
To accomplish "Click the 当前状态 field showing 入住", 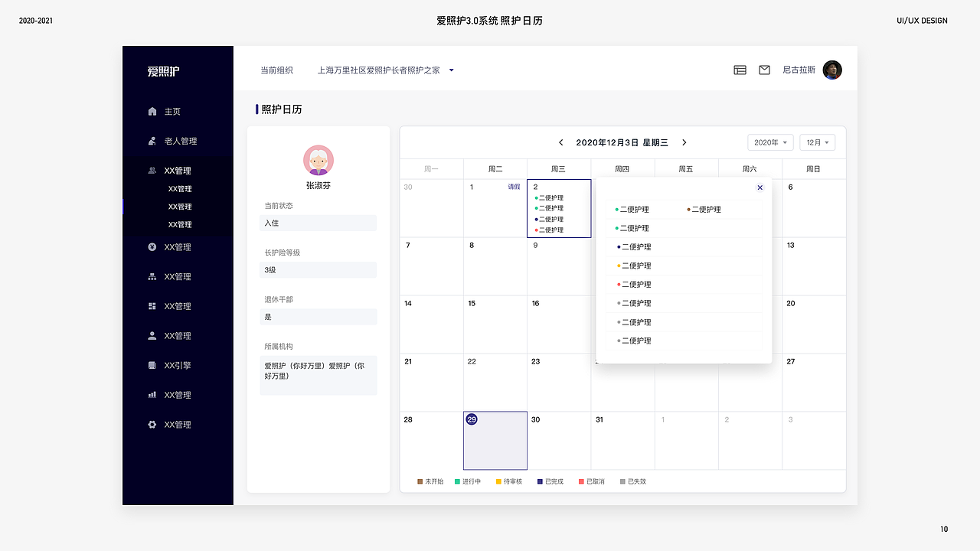I will [318, 223].
